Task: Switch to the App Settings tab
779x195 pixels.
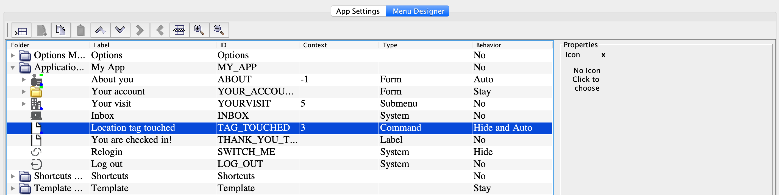Action: [358, 11]
